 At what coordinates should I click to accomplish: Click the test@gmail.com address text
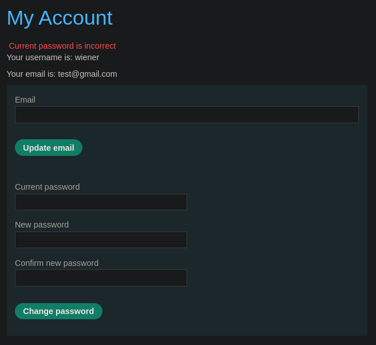tap(88, 74)
